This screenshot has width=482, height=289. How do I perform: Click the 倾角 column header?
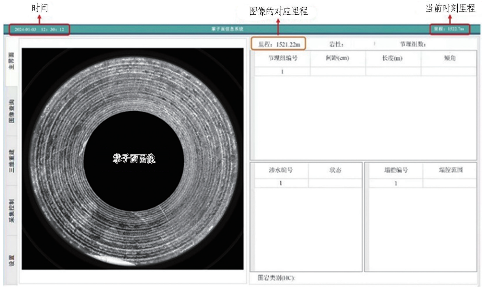tap(449, 58)
